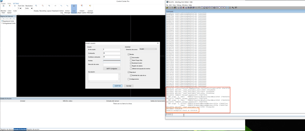Click WinDbg open file toolbar icon
The height and width of the screenshot is (131, 305).
click(x=168, y=8)
